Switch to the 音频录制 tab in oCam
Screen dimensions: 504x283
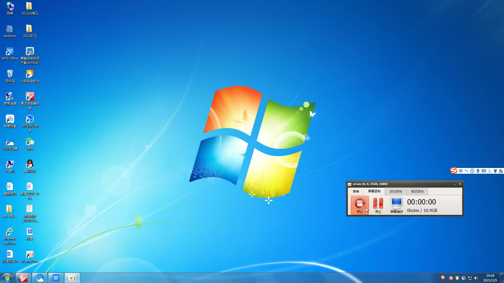(417, 192)
